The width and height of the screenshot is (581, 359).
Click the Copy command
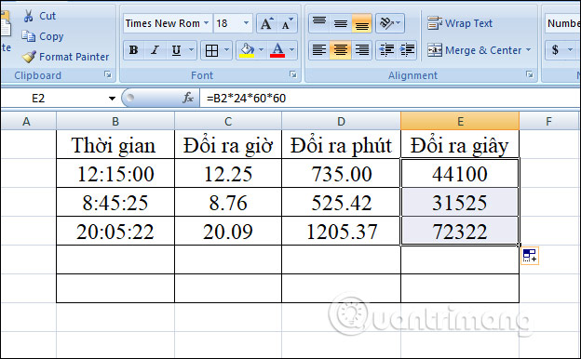point(43,36)
